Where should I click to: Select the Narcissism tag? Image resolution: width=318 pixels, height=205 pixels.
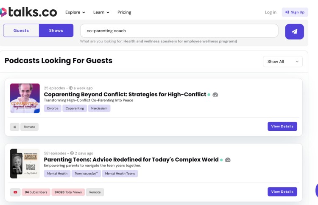pos(99,108)
